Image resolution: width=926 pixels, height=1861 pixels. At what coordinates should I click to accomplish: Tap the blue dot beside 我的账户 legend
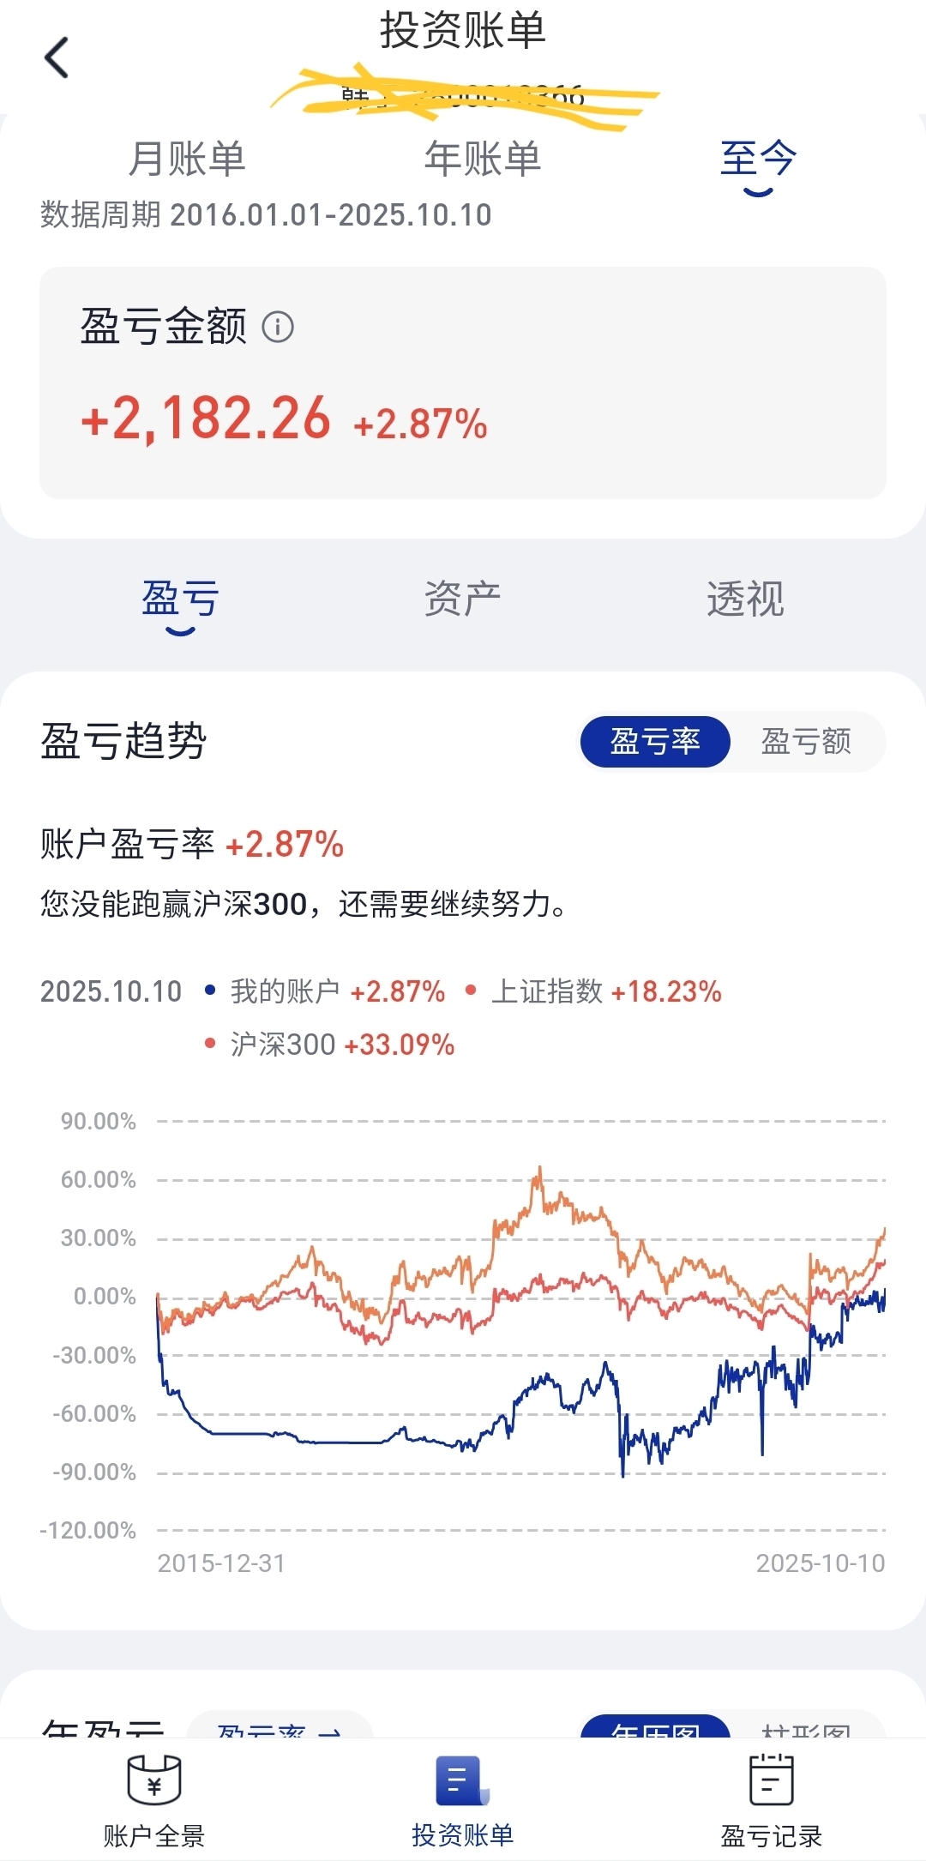(x=210, y=991)
